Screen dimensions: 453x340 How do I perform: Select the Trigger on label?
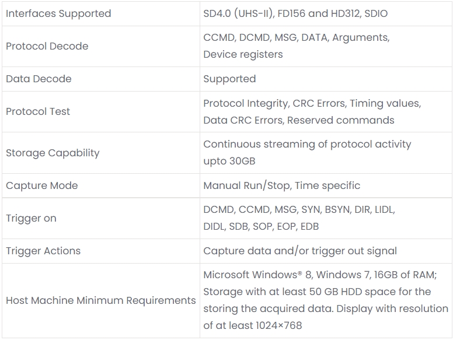point(31,218)
